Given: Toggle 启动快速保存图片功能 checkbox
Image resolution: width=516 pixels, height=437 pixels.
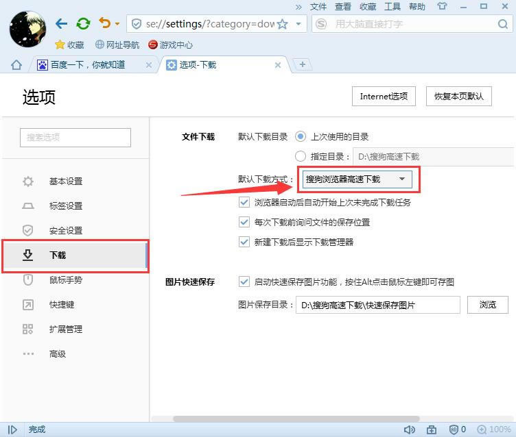Looking at the screenshot, I should pyautogui.click(x=244, y=282).
